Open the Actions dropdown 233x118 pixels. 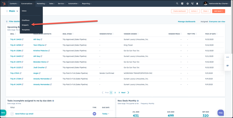(194, 11)
